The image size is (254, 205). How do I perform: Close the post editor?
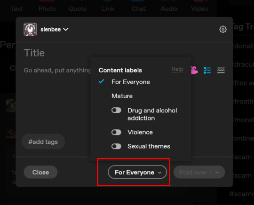click(40, 172)
